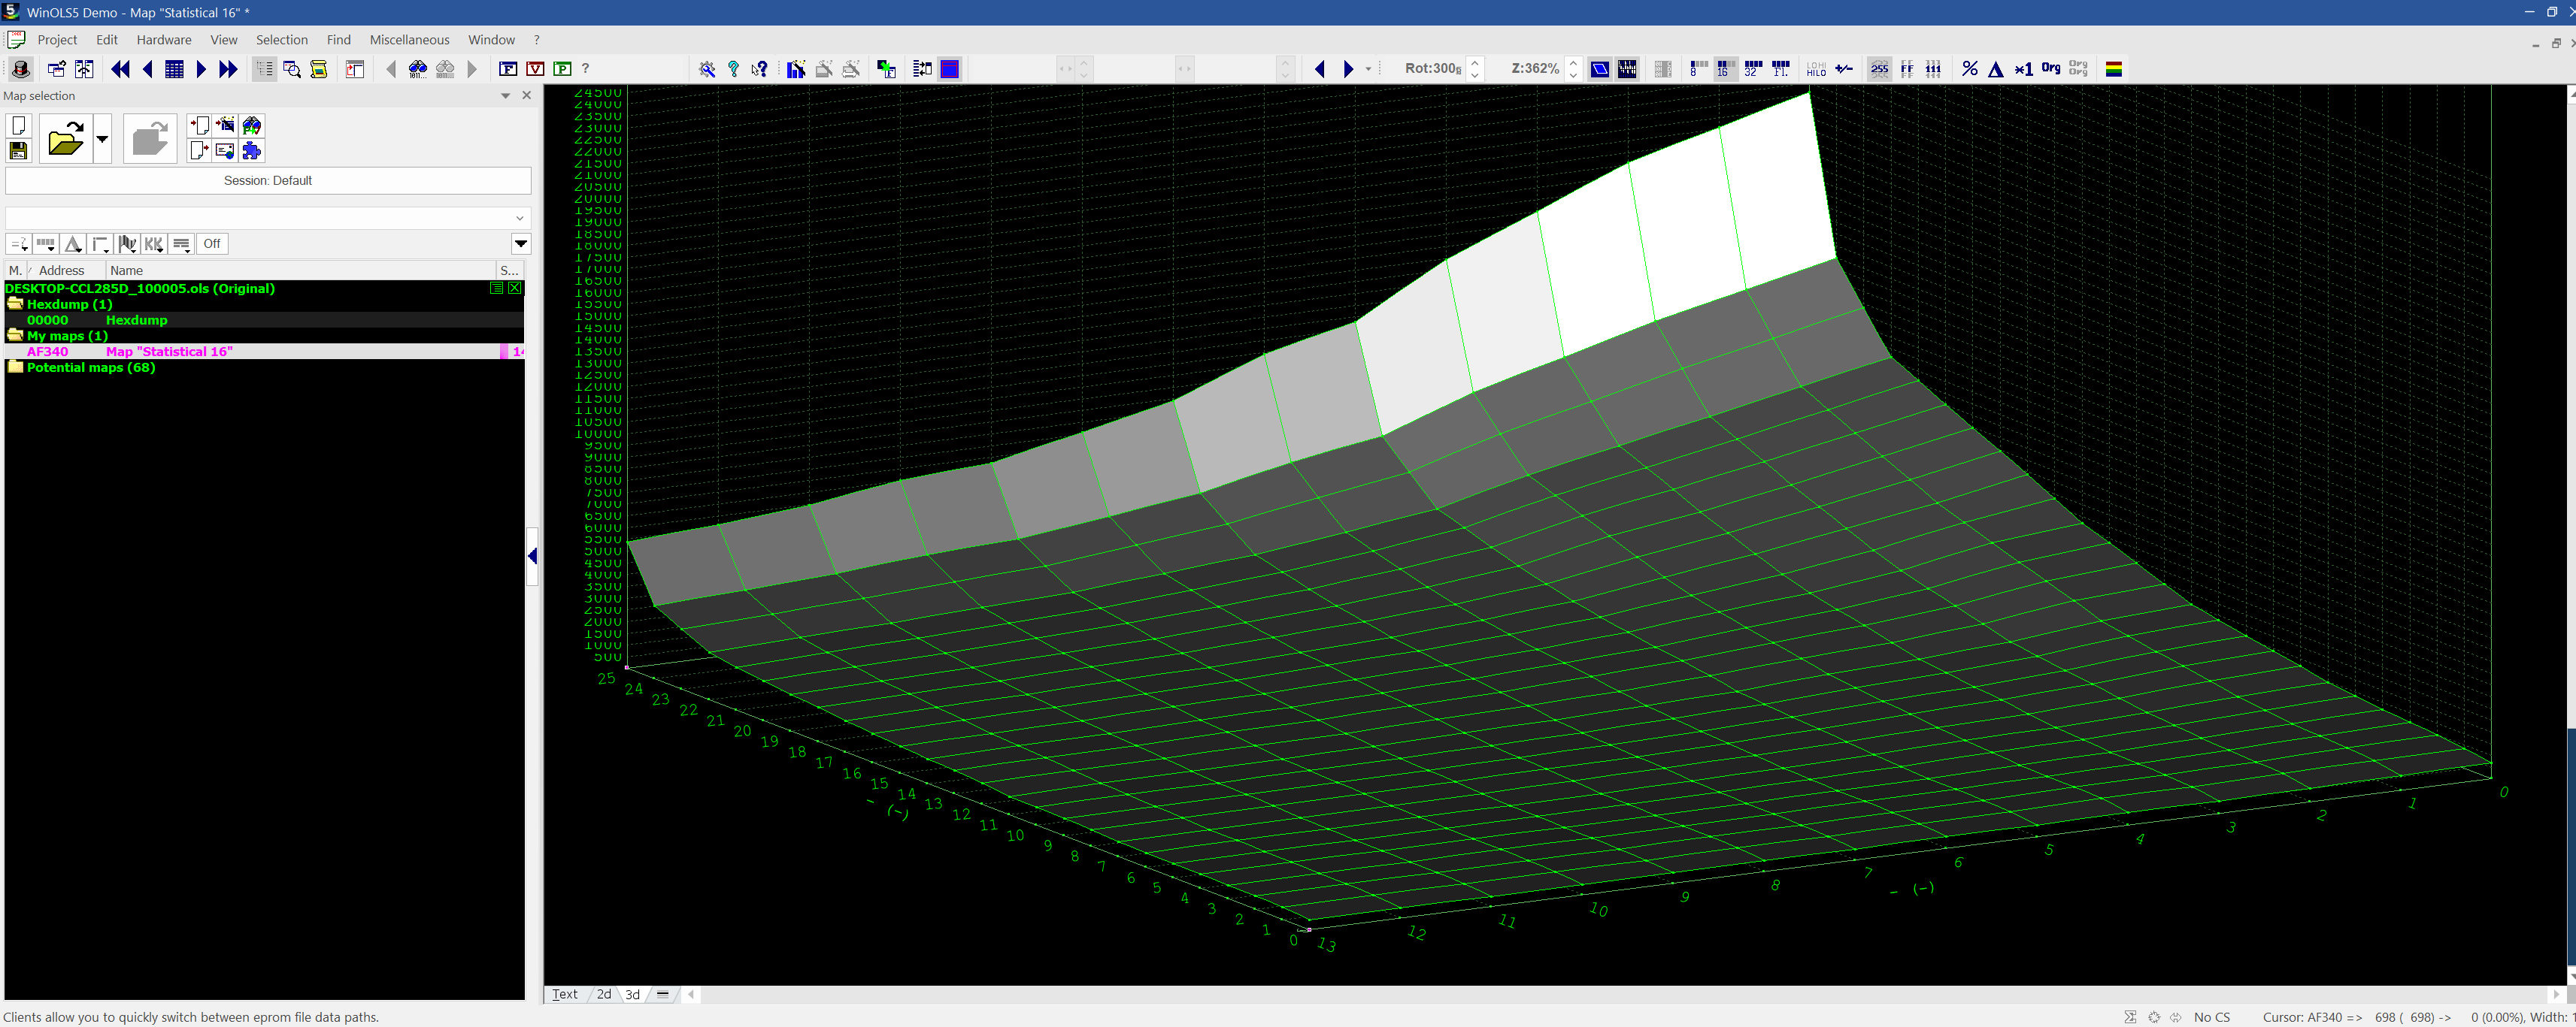
Task: Toggle the 255 decimal number format
Action: [x=1879, y=69]
